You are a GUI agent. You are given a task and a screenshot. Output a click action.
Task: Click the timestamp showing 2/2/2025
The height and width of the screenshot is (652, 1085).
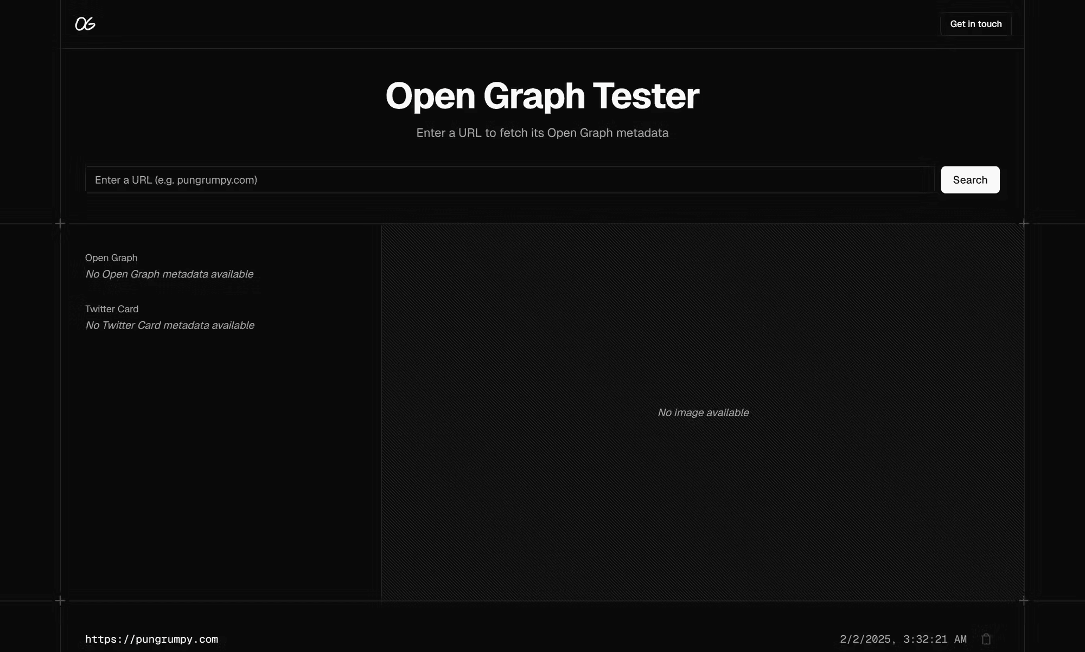point(903,639)
